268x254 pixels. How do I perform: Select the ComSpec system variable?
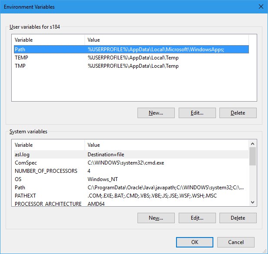pyautogui.click(x=131, y=163)
